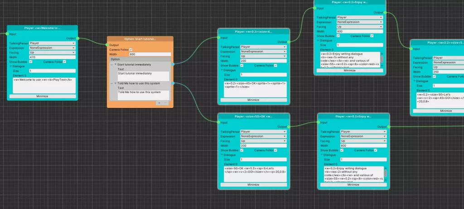Screen dimensions: 464x209
Task: Click the Output port on the Welcome node
Action: pos(77,38)
